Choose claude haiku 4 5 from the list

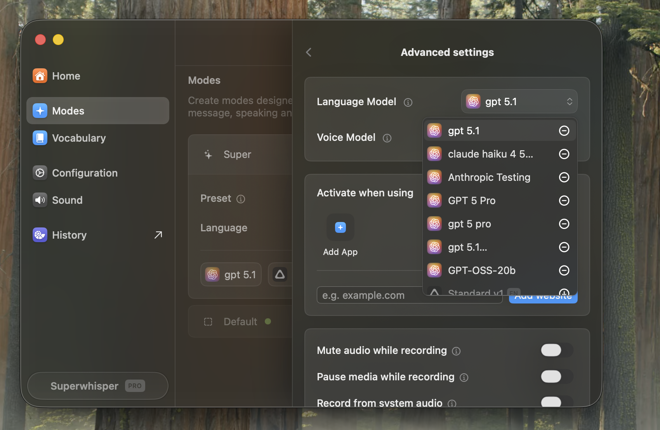point(490,154)
